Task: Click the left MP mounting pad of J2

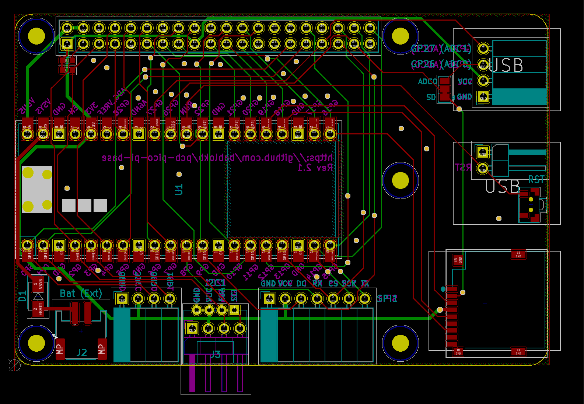Action: coord(60,349)
